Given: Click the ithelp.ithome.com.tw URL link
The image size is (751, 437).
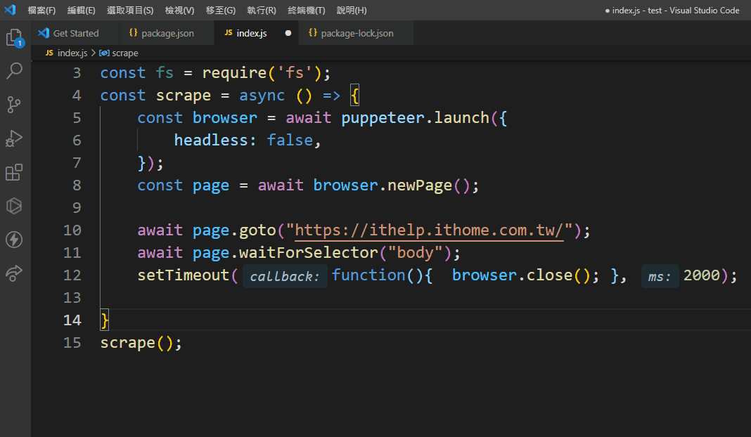Looking at the screenshot, I should (x=430, y=230).
